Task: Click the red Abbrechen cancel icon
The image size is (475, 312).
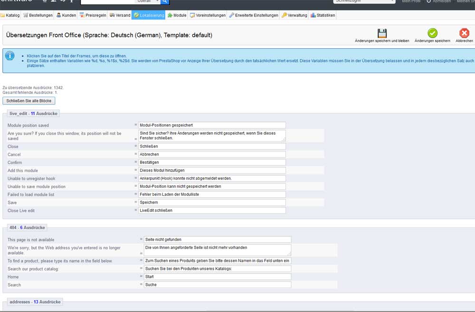Action: (464, 33)
